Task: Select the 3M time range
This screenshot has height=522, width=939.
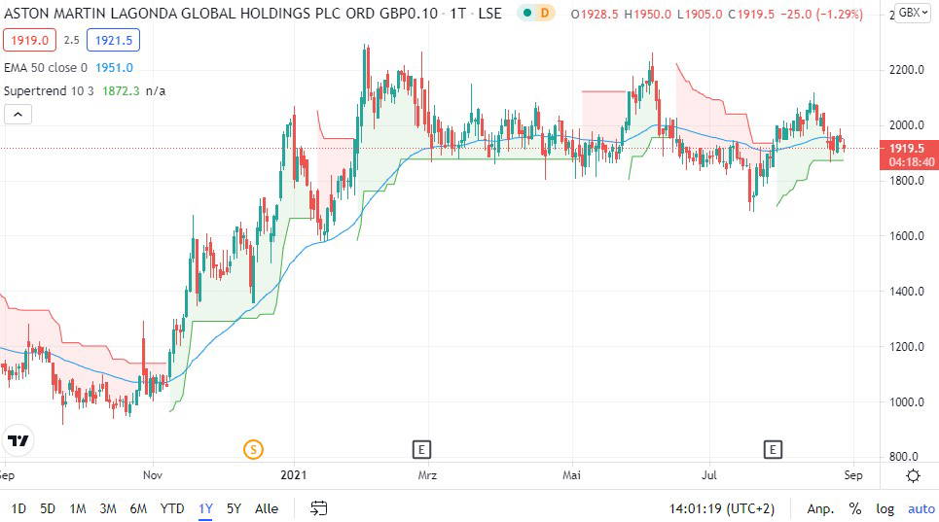Action: (x=108, y=508)
